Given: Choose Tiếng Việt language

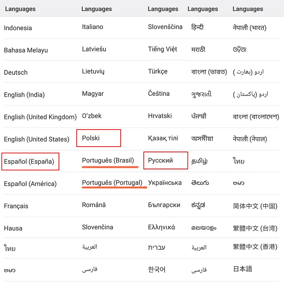Looking at the screenshot, I should click(163, 49).
